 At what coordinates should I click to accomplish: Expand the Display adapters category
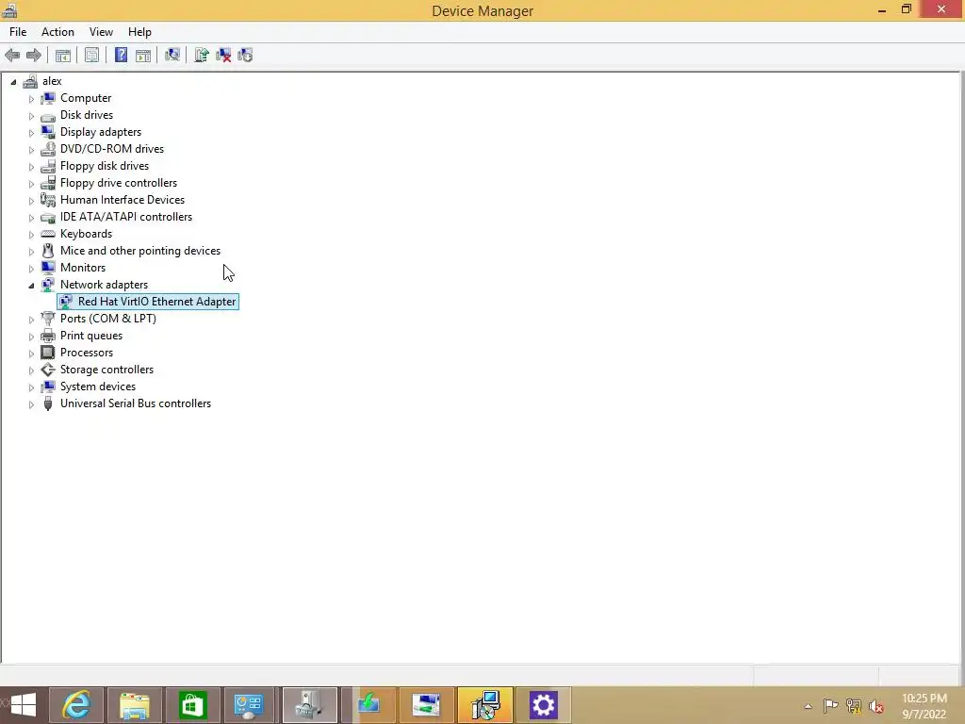31,132
